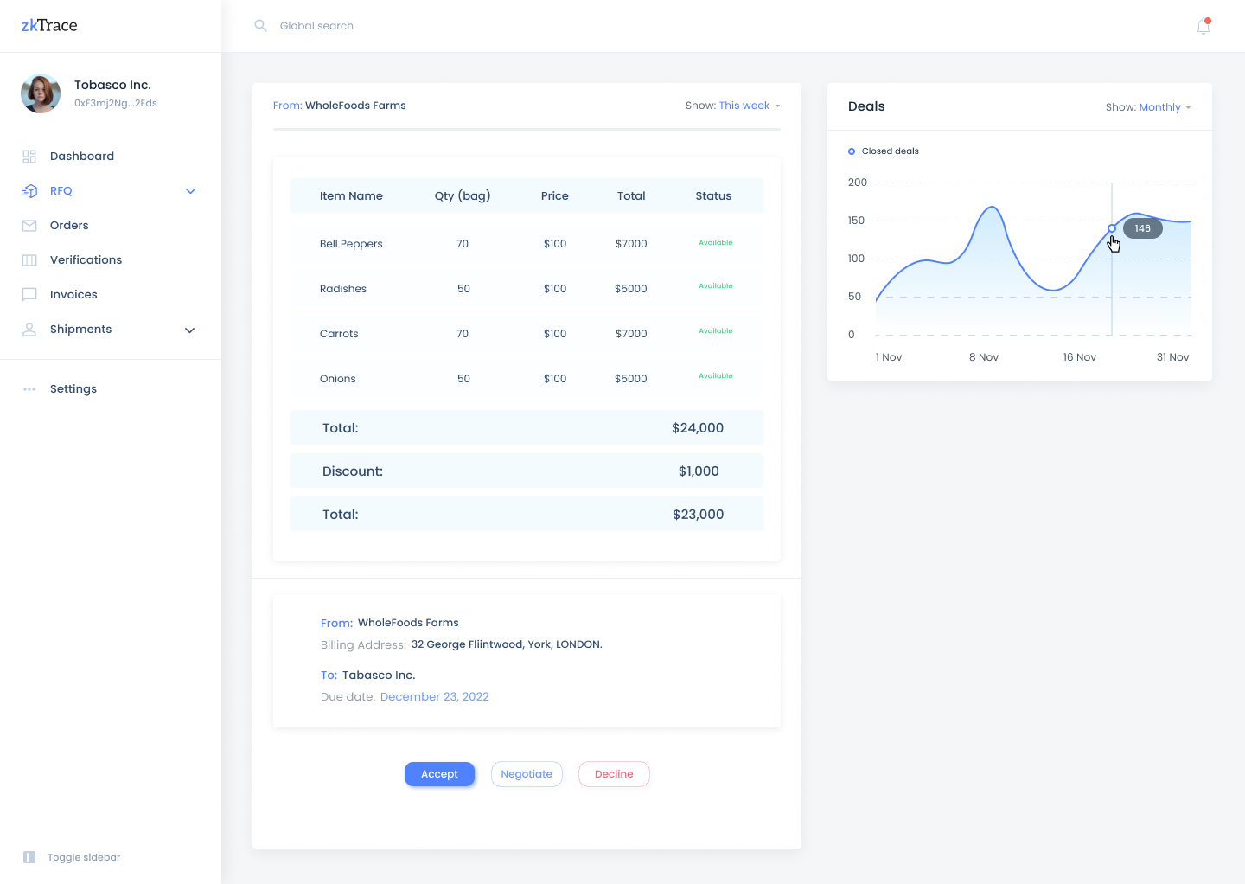Viewport: 1245px width, 884px height.
Task: Click quantity 70 for Bell Peppers
Action: click(463, 244)
